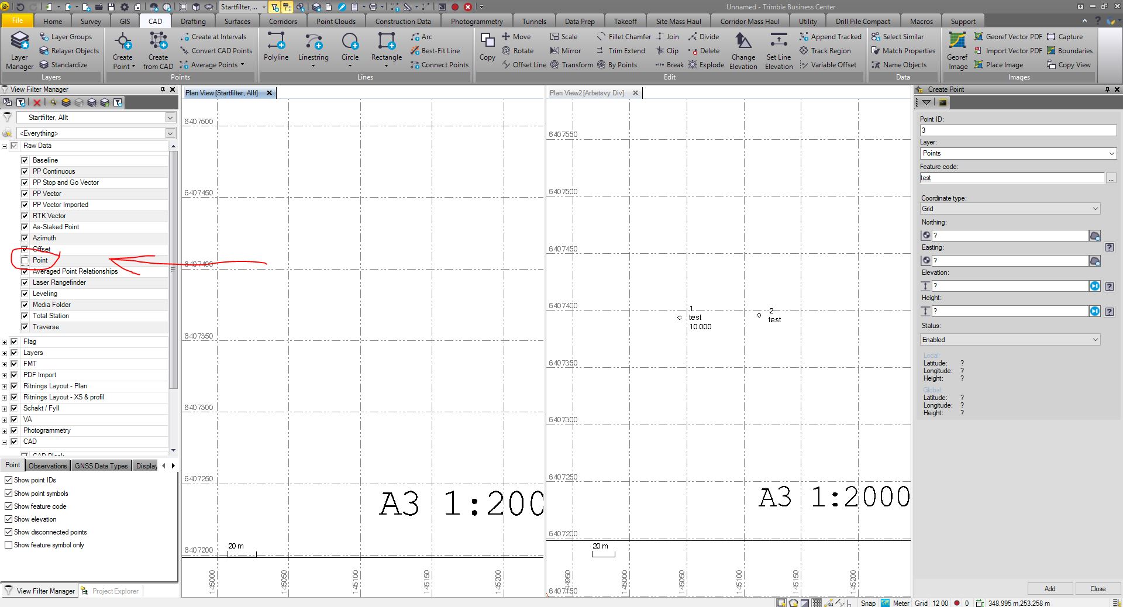The width and height of the screenshot is (1123, 607).
Task: Open the Layer Manager tool
Action: pyautogui.click(x=19, y=51)
